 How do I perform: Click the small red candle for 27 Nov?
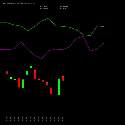coord(43,81)
